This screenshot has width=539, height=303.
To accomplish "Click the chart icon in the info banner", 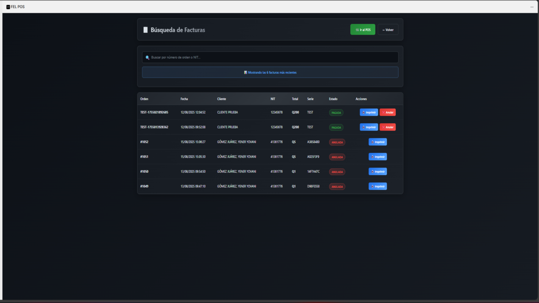I will point(246,72).
